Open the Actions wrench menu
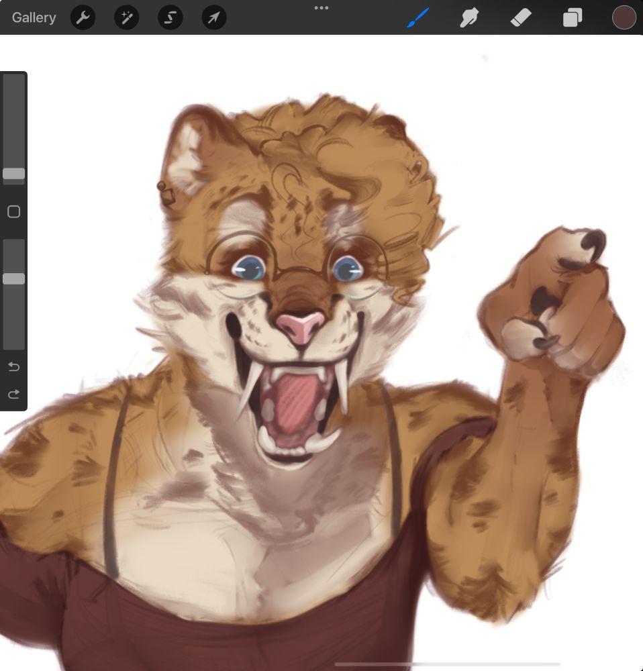 (83, 17)
